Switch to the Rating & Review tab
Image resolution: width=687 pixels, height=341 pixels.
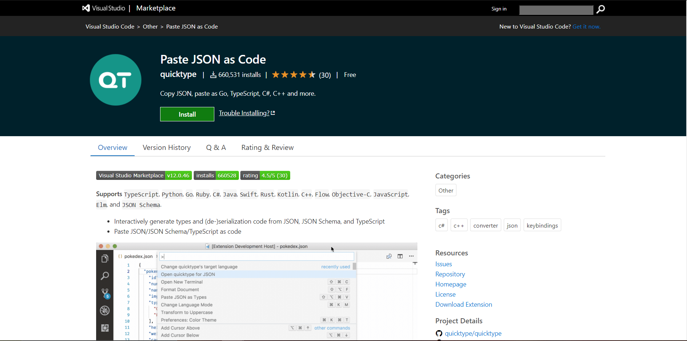pos(267,147)
